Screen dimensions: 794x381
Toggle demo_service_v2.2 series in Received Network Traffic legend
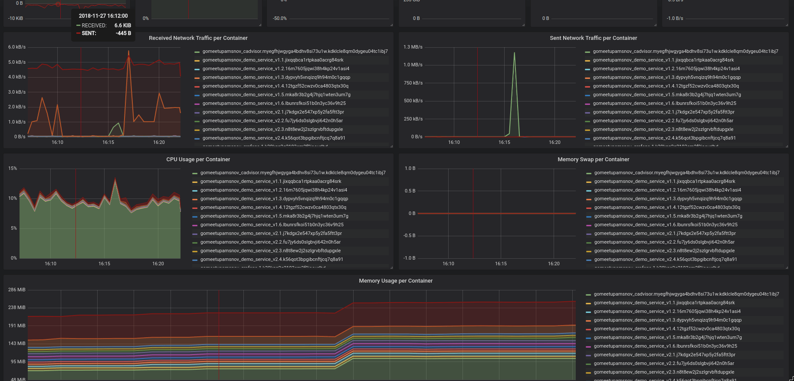tap(272, 120)
